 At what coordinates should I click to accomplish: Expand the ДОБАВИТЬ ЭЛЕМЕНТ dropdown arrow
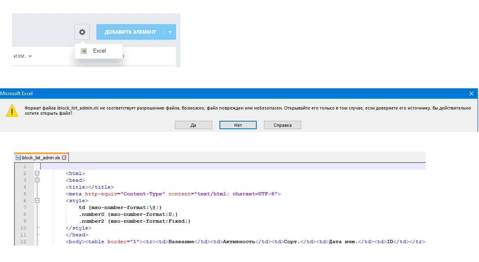[170, 32]
